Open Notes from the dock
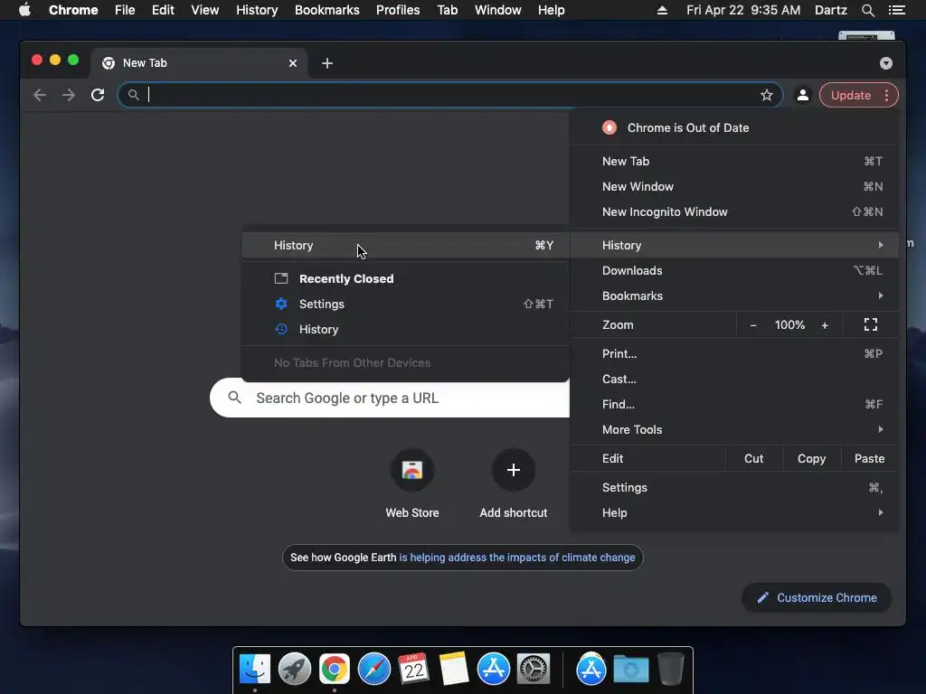This screenshot has width=926, height=694. (454, 670)
